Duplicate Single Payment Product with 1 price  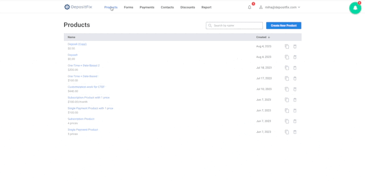287,111
